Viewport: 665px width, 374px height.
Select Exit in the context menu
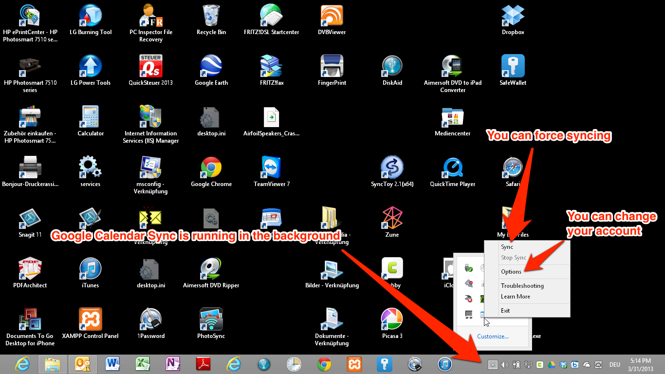pos(505,311)
